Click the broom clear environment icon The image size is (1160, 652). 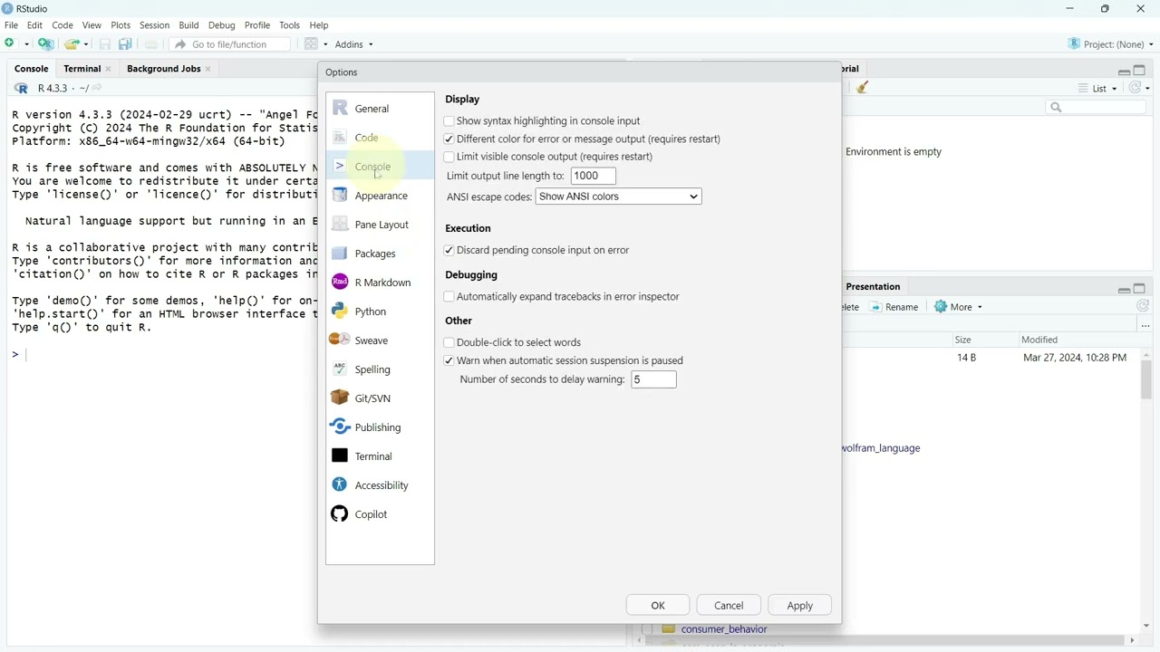[x=864, y=88]
